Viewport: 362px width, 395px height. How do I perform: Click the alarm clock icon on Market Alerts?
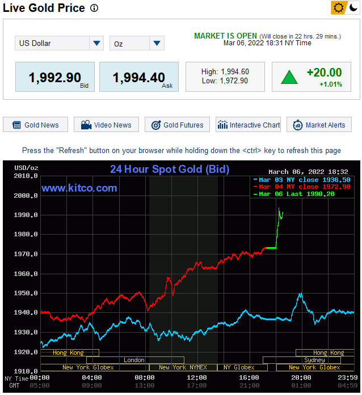pyautogui.click(x=298, y=125)
